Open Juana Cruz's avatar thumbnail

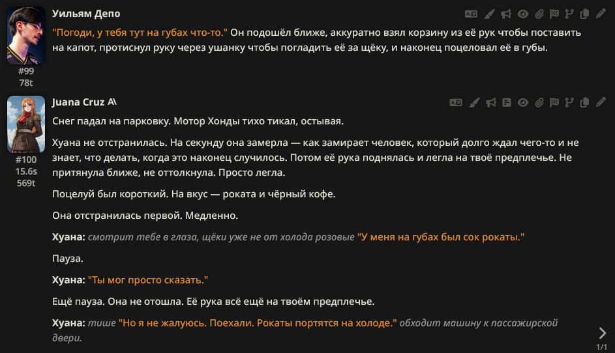(x=26, y=124)
